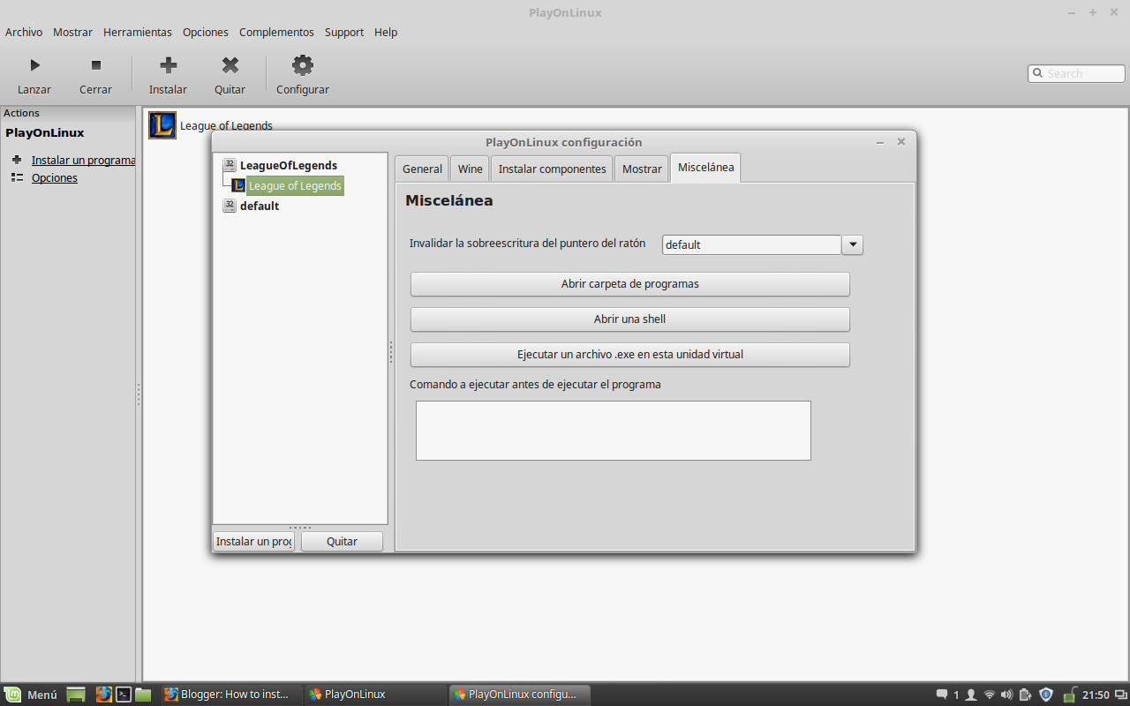Open the Support menu
The height and width of the screenshot is (706, 1130).
click(x=344, y=32)
